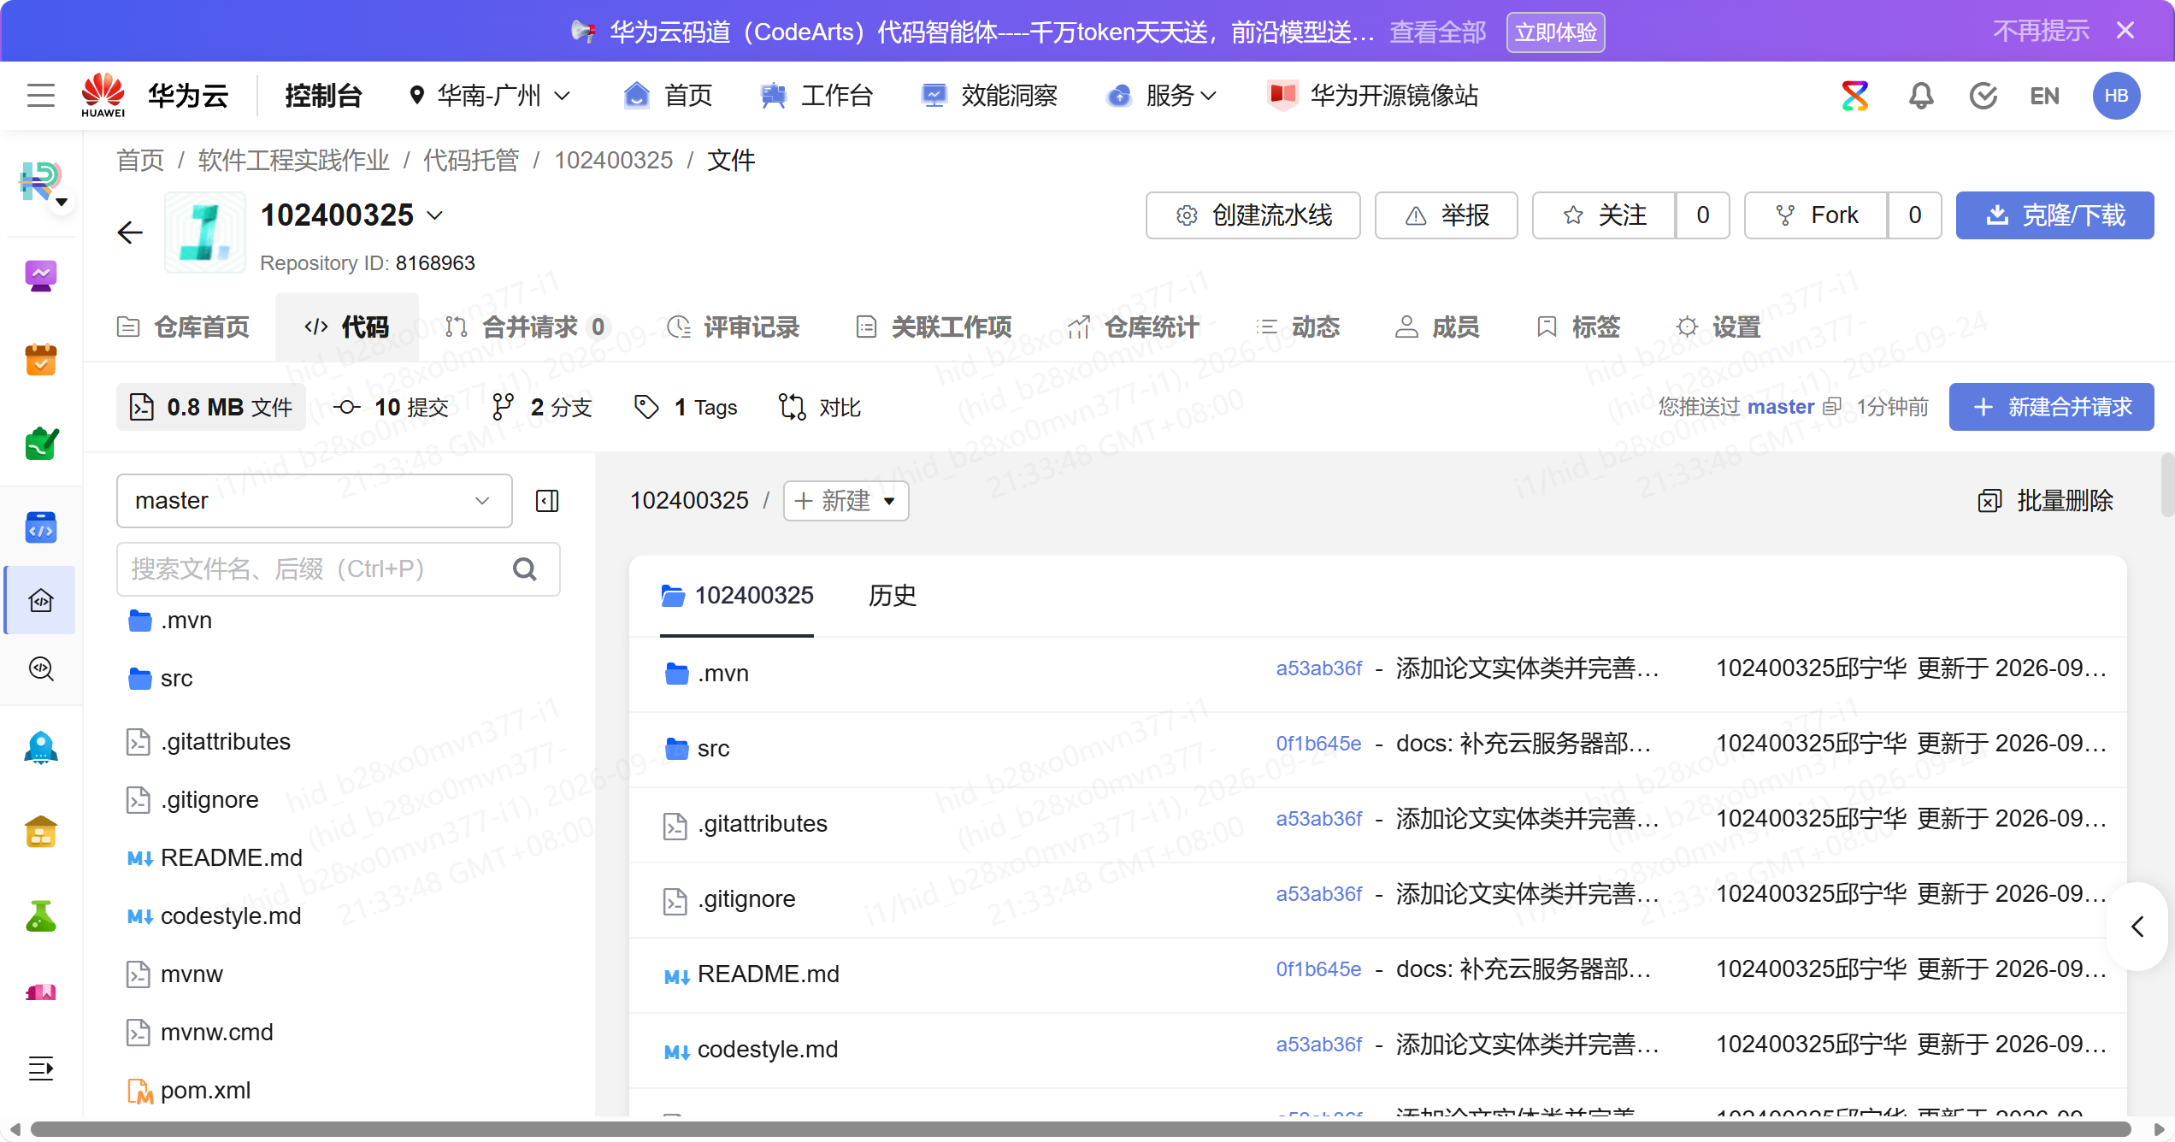Collapse the file tree panel icon
Screen dimensions: 2175x1142
(x=547, y=501)
